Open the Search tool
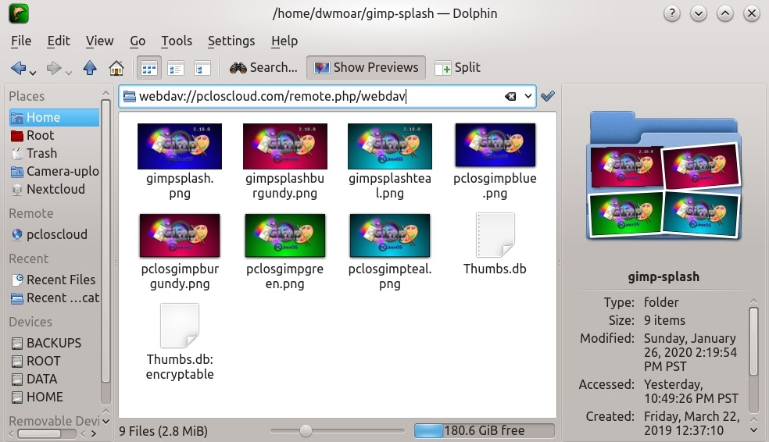 (x=264, y=68)
